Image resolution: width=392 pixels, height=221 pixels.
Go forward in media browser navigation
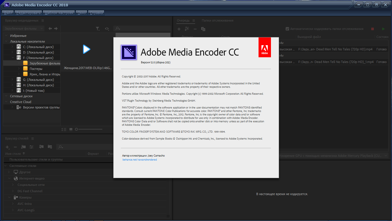(56, 28)
